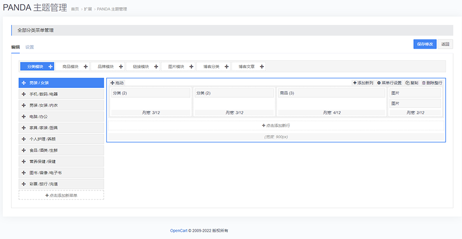Click the move icon on 链接模块
Image resolution: width=462 pixels, height=239 pixels.
click(156, 67)
